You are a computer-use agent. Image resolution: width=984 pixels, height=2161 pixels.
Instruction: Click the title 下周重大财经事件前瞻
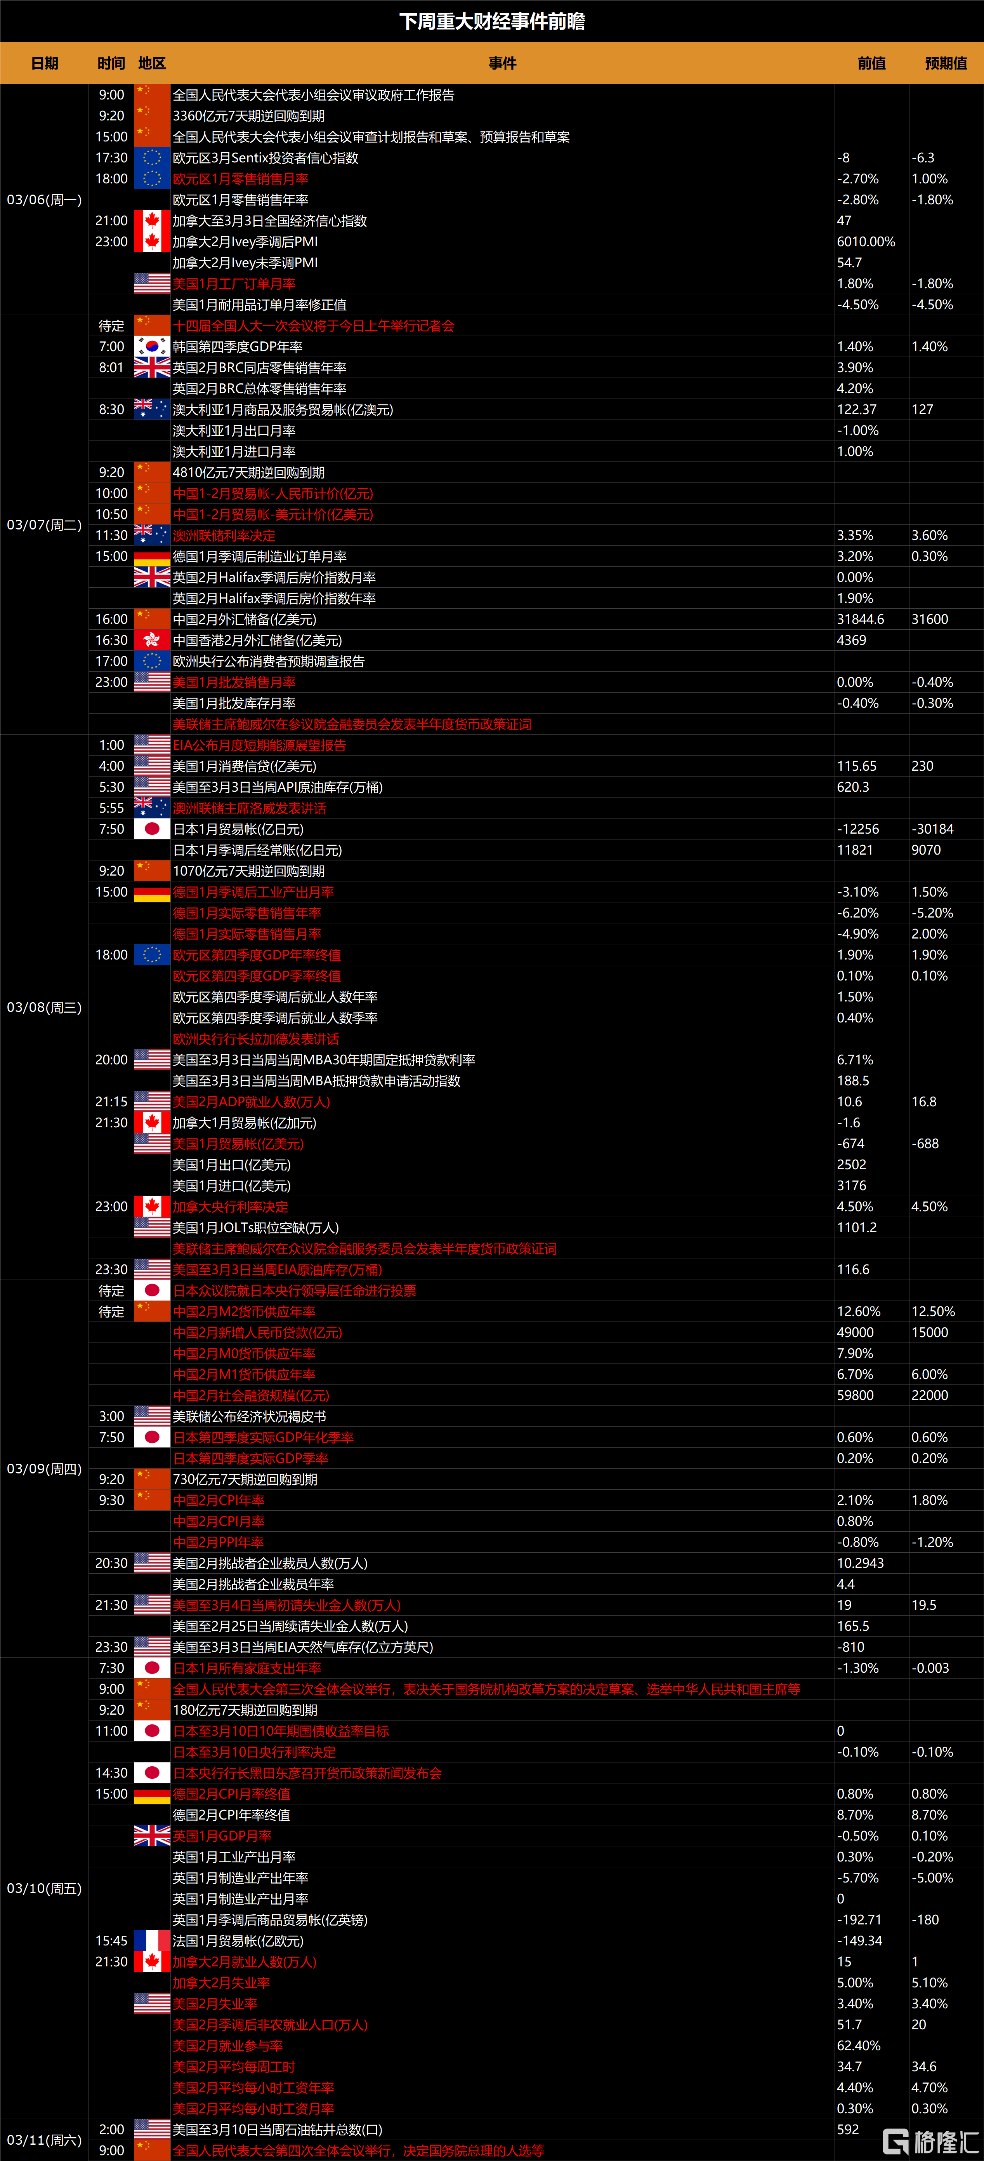(492, 21)
